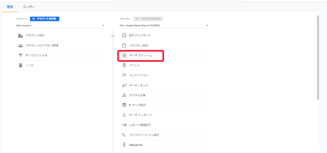The width and height of the screenshot is (327, 153).
Task: Open アカウント設定
Action: click(35, 35)
